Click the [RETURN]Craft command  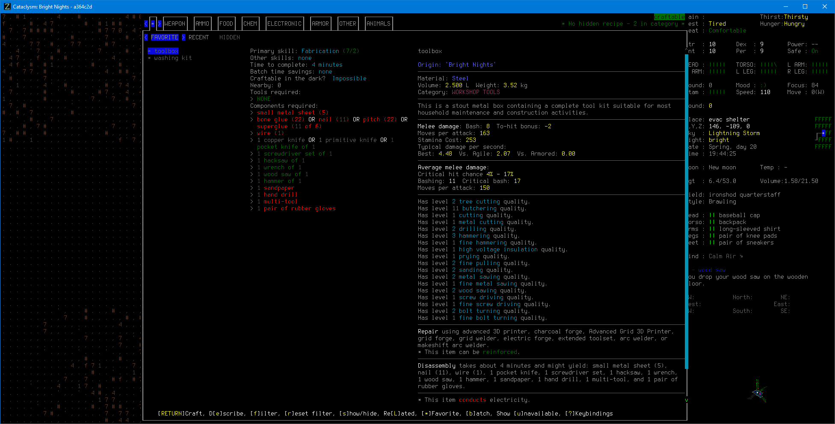(180, 413)
